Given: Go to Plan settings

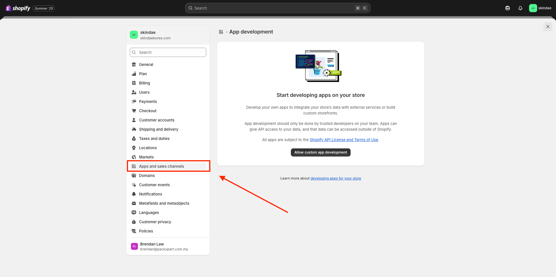Looking at the screenshot, I should (x=168, y=74).
